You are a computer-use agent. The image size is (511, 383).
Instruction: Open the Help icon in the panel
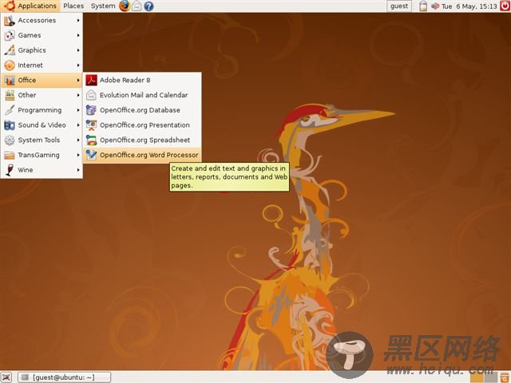point(149,6)
